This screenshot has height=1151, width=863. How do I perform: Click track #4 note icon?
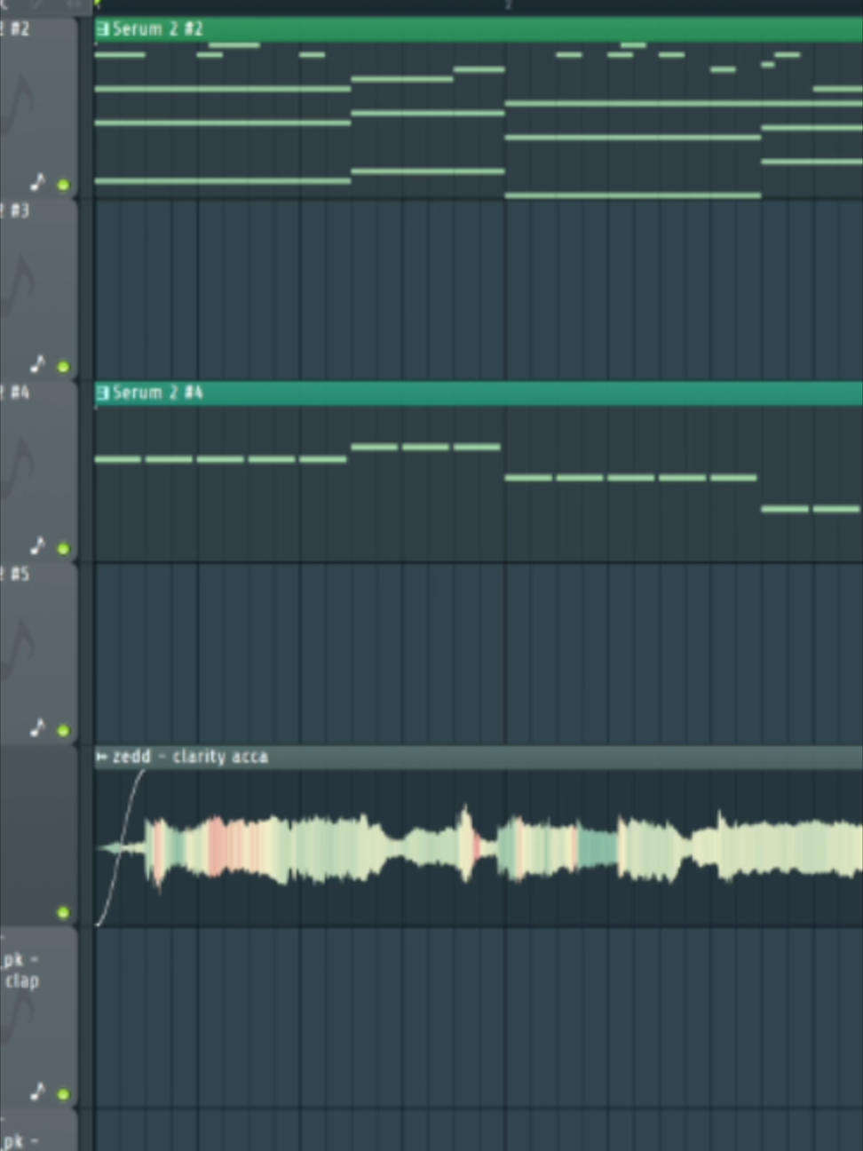pos(37,545)
